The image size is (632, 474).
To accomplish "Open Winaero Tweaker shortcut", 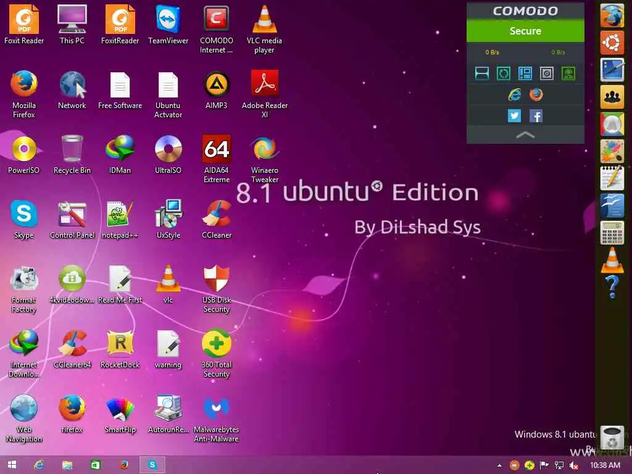I will 264,159.
